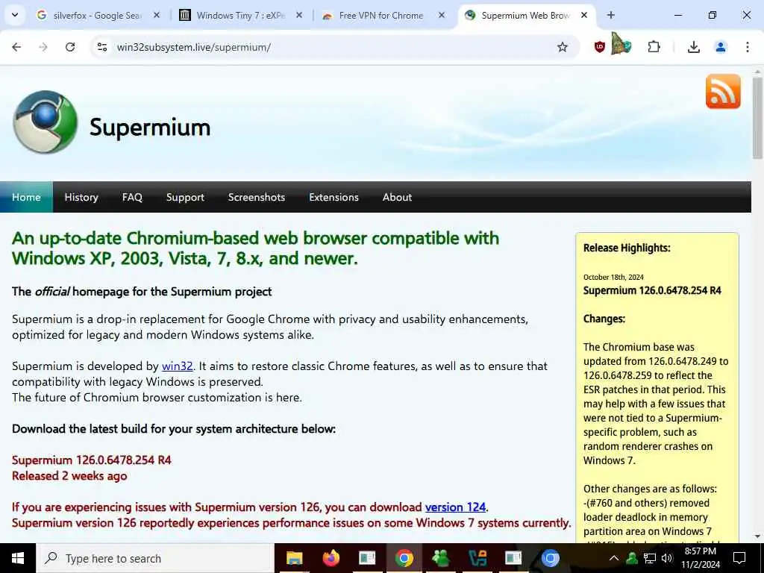The height and width of the screenshot is (573, 764).
Task: Go back to the previous page
Action: 16,47
